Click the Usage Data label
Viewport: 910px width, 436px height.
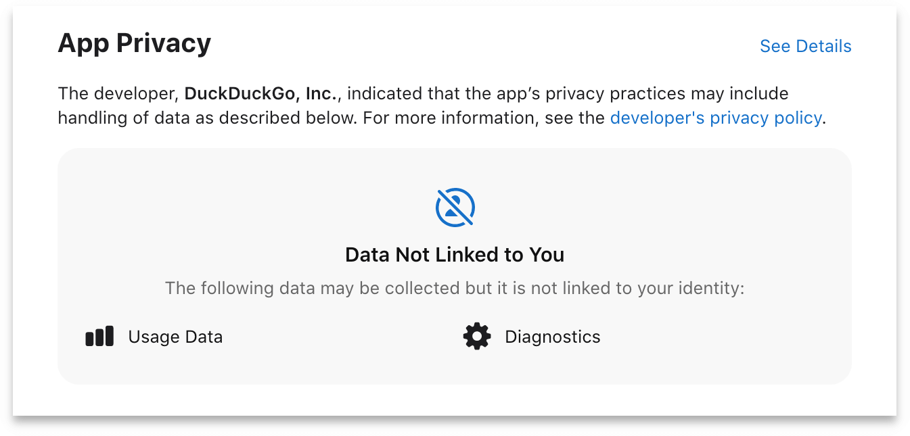tap(175, 336)
